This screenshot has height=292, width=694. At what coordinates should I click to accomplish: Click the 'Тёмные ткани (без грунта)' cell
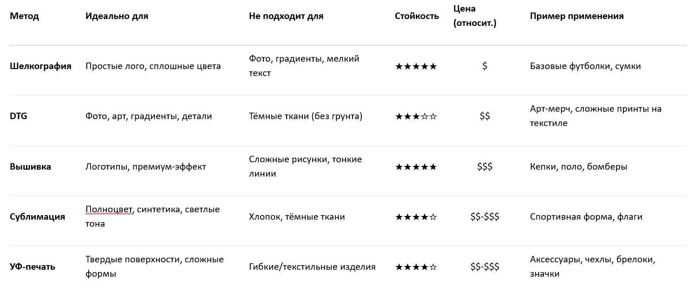pyautogui.click(x=305, y=116)
